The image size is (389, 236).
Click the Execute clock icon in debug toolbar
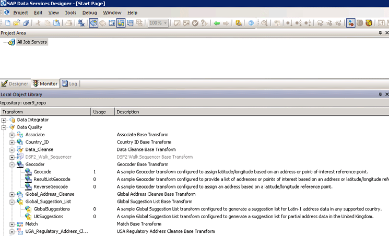pos(264,23)
